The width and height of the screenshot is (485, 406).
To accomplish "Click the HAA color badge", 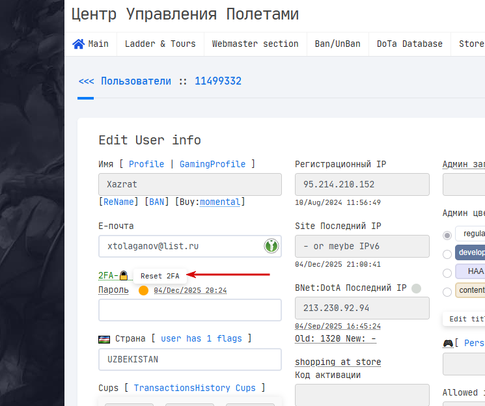I will 470,271.
